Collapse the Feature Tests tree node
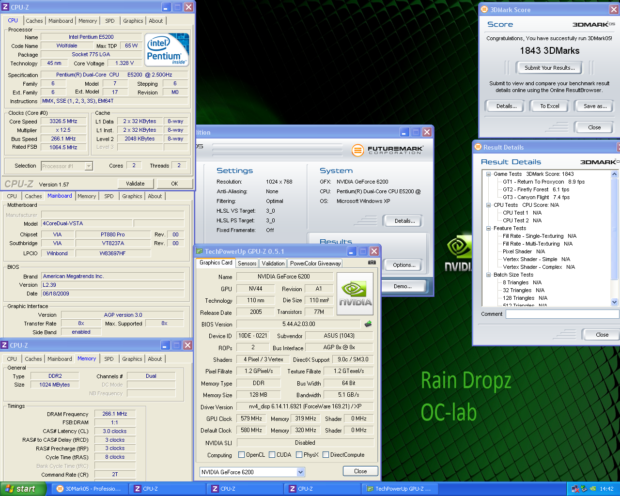This screenshot has height=496, width=620. [489, 228]
